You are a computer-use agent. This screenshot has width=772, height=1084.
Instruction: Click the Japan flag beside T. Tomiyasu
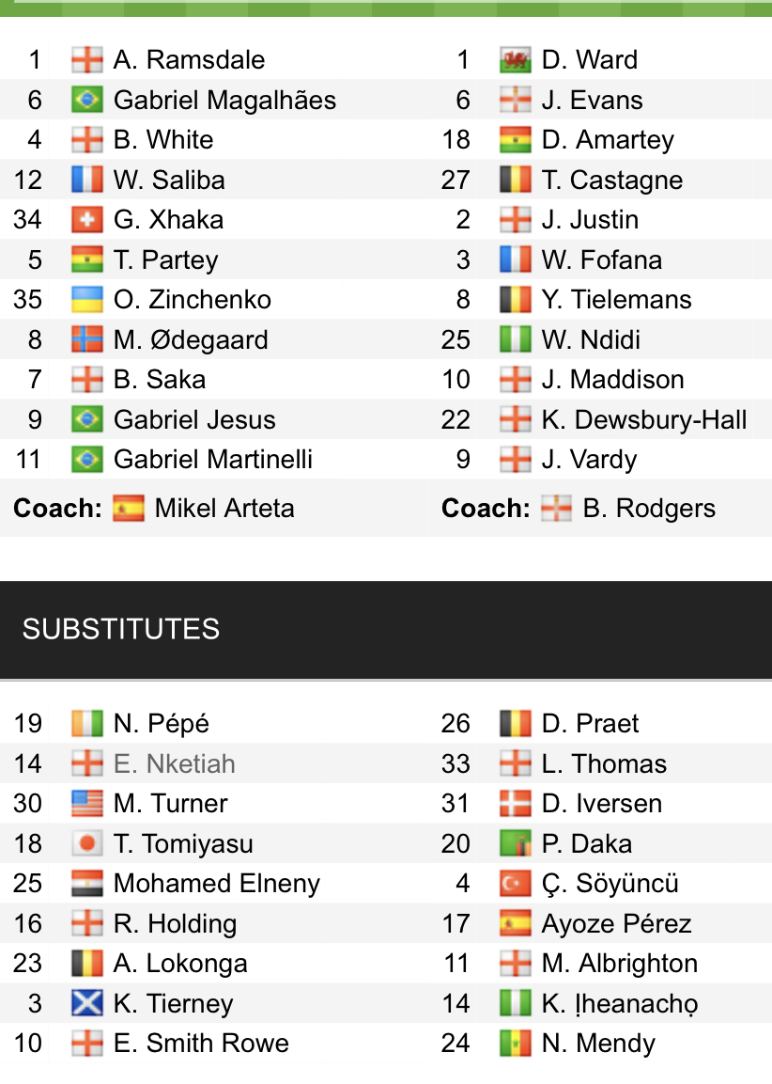[86, 843]
